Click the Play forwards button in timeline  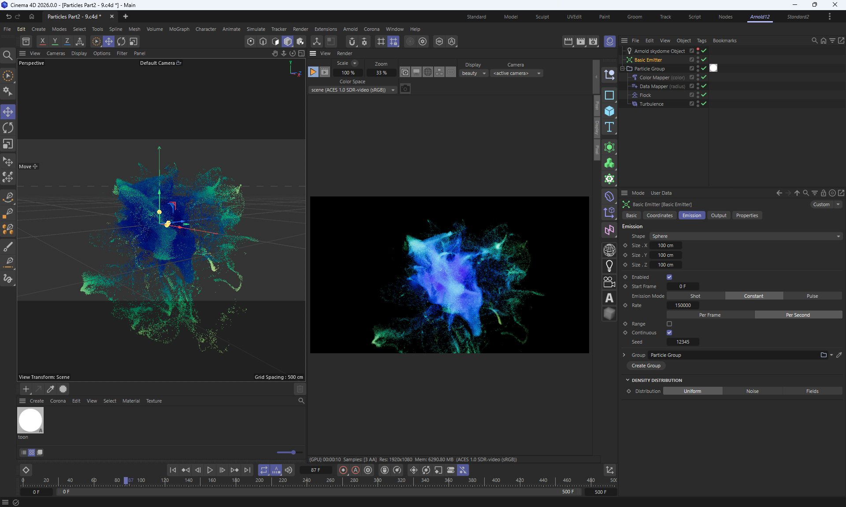point(210,470)
